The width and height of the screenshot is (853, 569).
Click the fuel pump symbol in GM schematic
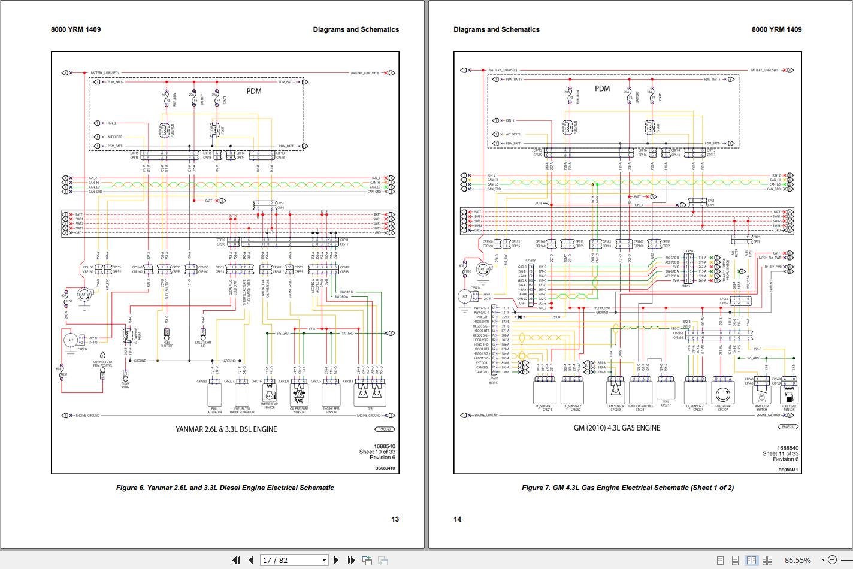point(722,394)
